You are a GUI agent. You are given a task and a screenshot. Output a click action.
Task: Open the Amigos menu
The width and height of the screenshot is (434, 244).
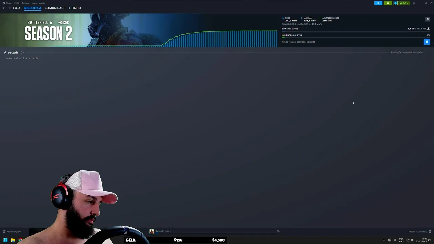25,3
